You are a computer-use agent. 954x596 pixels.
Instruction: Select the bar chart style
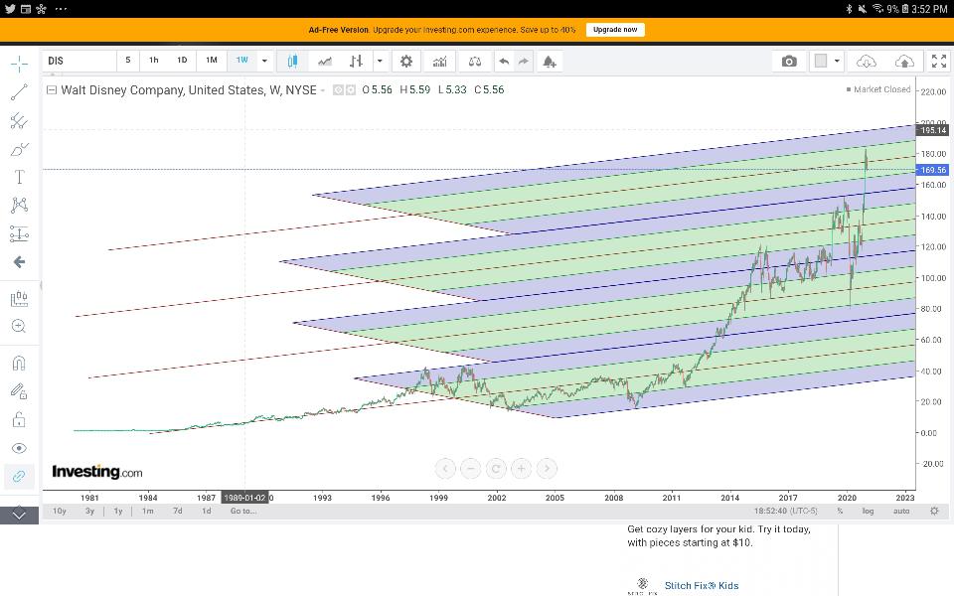click(x=357, y=61)
